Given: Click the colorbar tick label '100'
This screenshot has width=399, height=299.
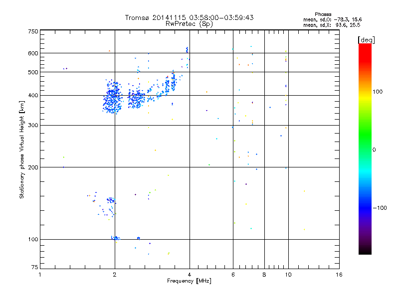Looking at the screenshot, I should pos(378,92).
